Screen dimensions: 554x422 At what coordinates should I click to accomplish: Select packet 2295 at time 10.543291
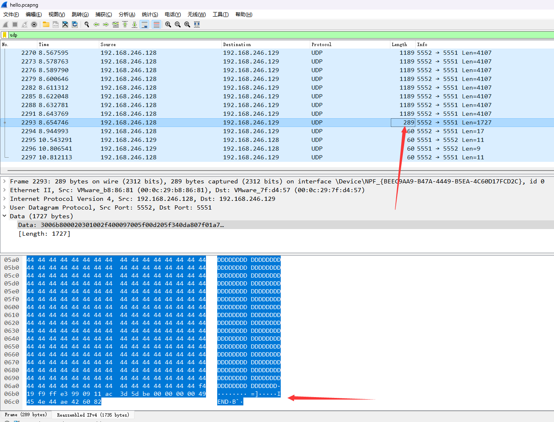[277, 140]
